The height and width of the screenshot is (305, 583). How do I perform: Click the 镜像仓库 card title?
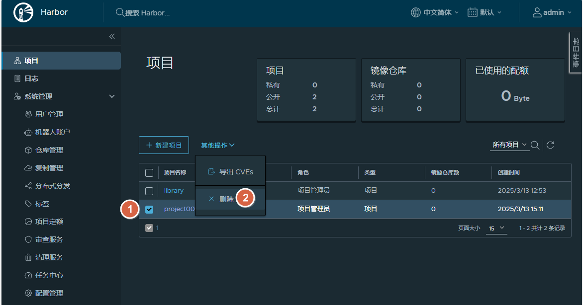[388, 71]
